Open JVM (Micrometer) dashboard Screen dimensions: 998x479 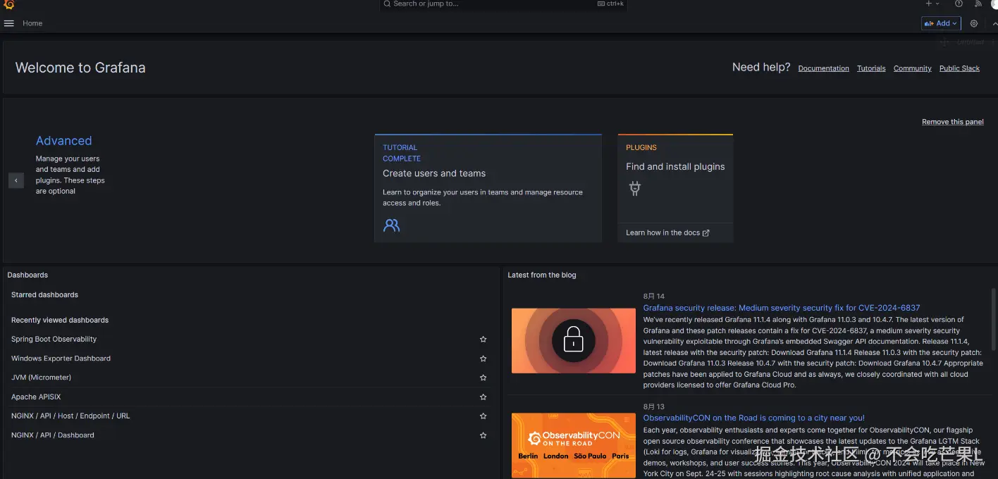point(41,378)
